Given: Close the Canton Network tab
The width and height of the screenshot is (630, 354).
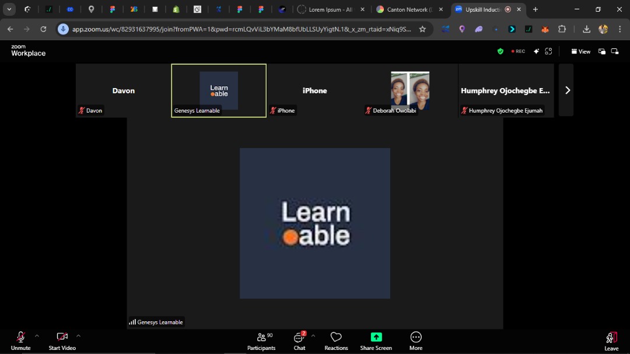Looking at the screenshot, I should (441, 10).
